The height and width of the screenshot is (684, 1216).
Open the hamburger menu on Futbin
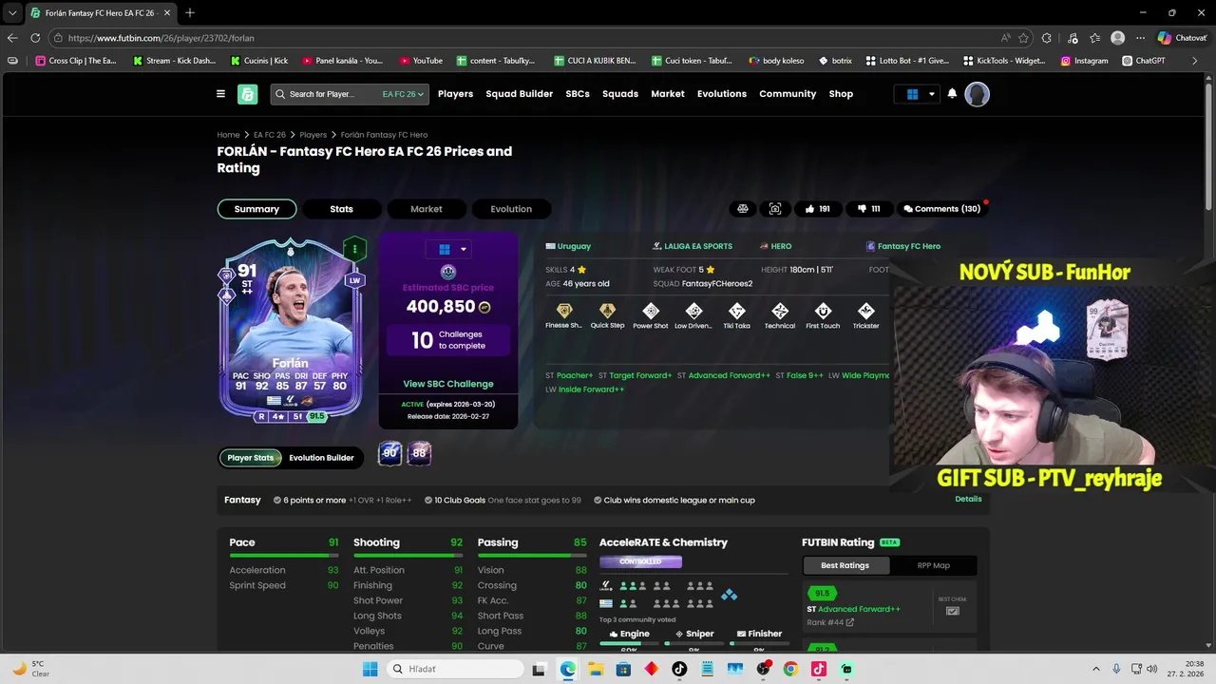220,94
